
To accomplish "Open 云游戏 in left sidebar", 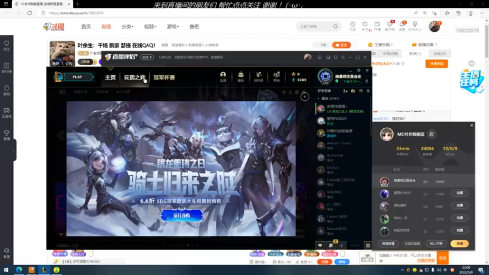I will (7, 112).
